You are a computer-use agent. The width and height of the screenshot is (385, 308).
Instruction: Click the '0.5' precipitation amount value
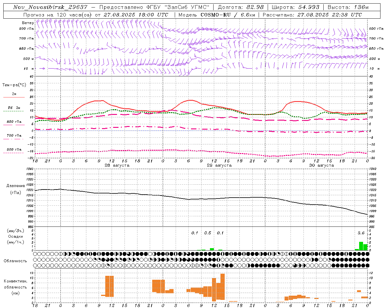(208, 233)
